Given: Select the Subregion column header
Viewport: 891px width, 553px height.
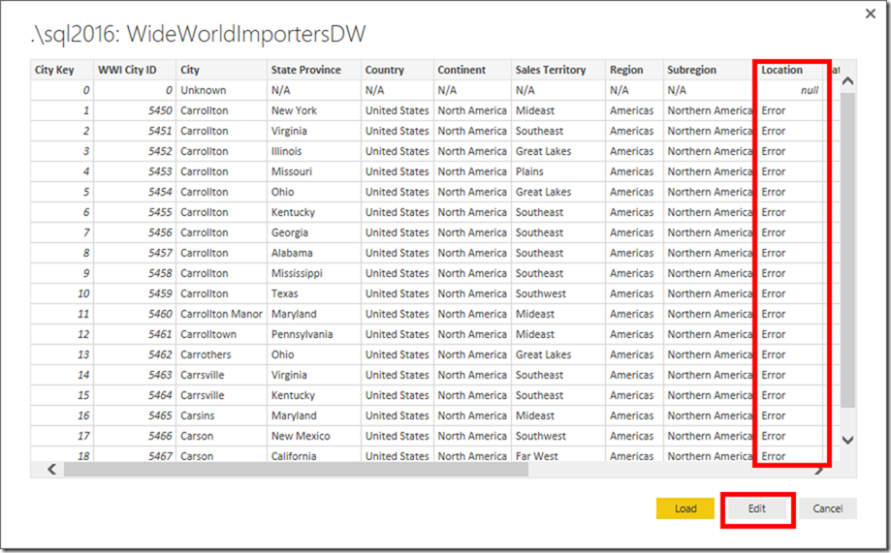Looking at the screenshot, I should coord(708,70).
